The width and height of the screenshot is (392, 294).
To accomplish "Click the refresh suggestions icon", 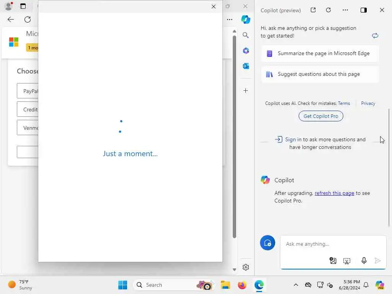I will [375, 36].
